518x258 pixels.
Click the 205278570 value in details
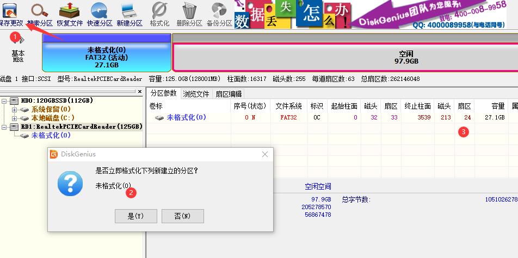click(x=316, y=207)
